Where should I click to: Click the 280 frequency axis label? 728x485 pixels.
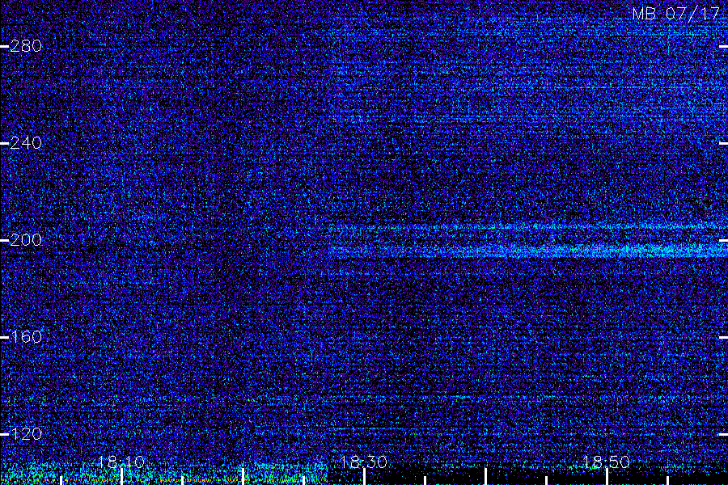click(26, 46)
